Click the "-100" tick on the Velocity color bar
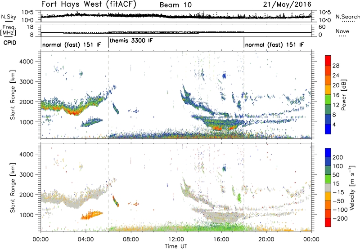360x249 pixels. [340, 210]
